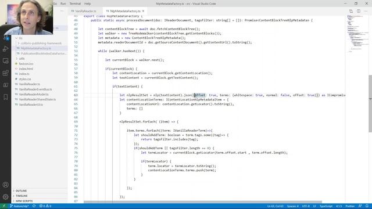Open VanillaReaderEventBus.ts in the explorer
The image size is (372, 209).
coord(35,89)
